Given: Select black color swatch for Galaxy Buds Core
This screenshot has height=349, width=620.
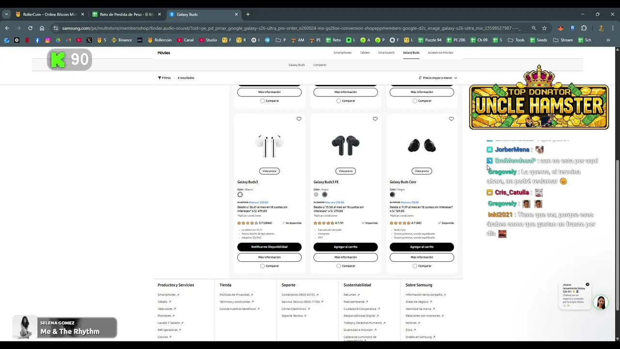Looking at the screenshot, I should pos(392,194).
